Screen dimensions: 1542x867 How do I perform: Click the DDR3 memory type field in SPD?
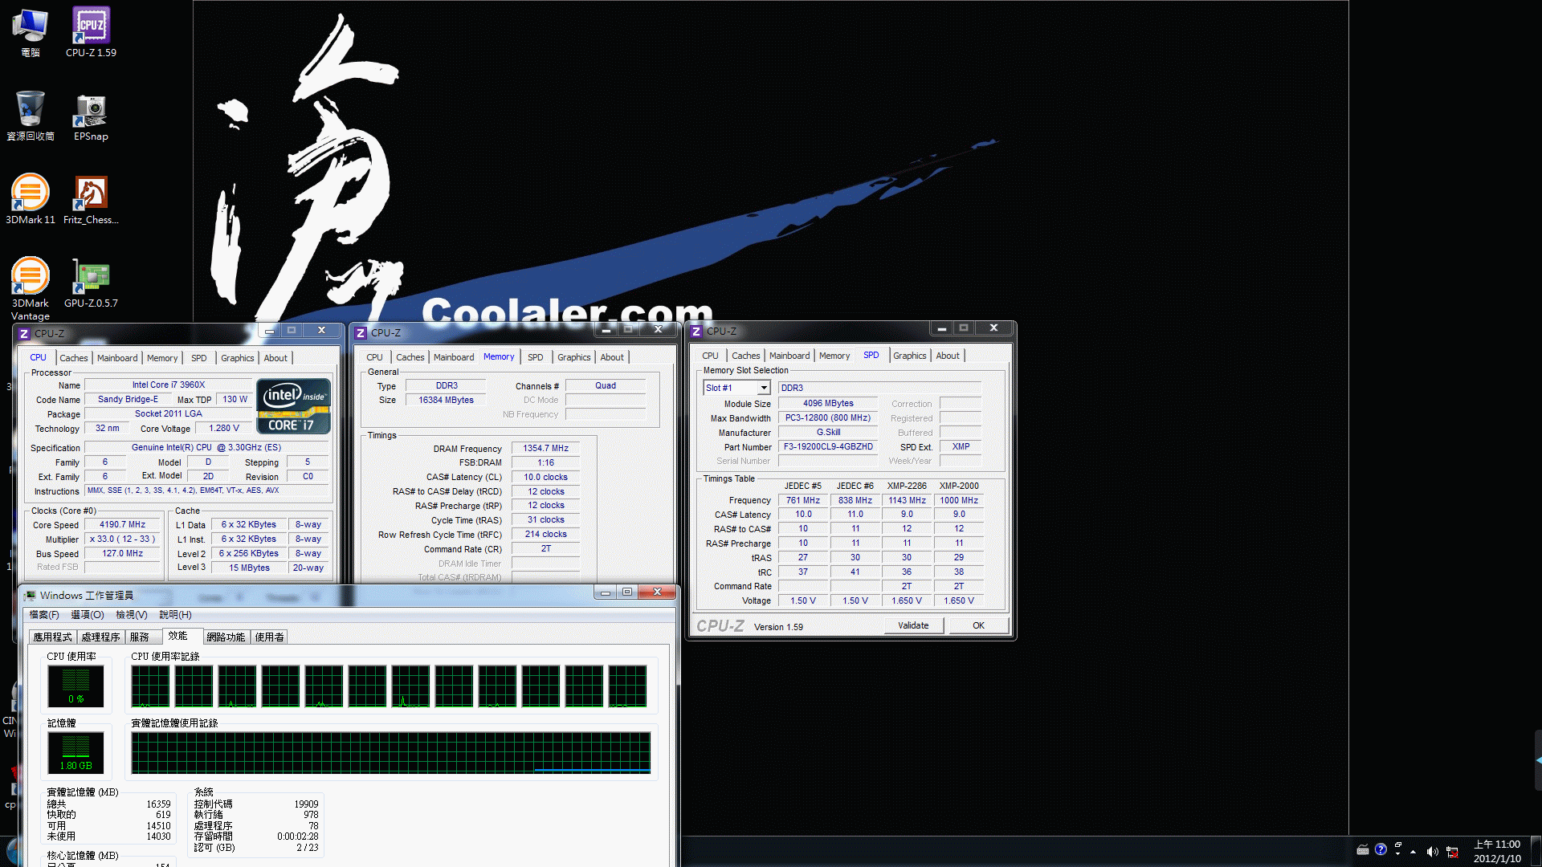pyautogui.click(x=879, y=388)
